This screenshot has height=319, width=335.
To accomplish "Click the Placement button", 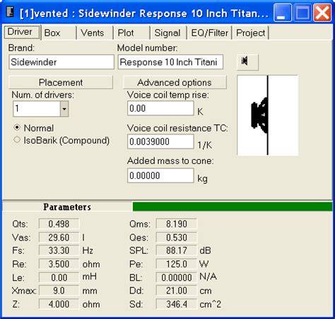I will click(x=61, y=82).
